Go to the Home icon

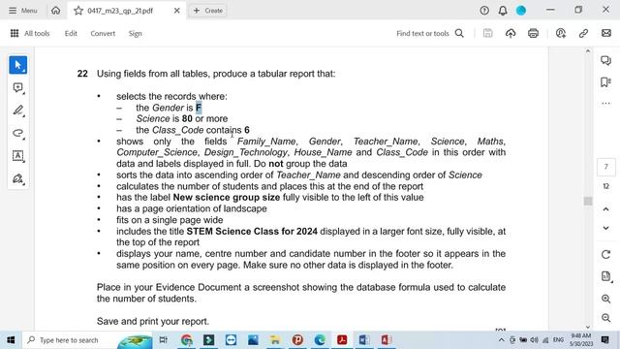[x=56, y=11]
